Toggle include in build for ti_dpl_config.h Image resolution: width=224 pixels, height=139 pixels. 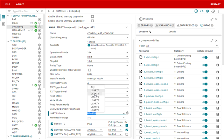click(205, 65)
